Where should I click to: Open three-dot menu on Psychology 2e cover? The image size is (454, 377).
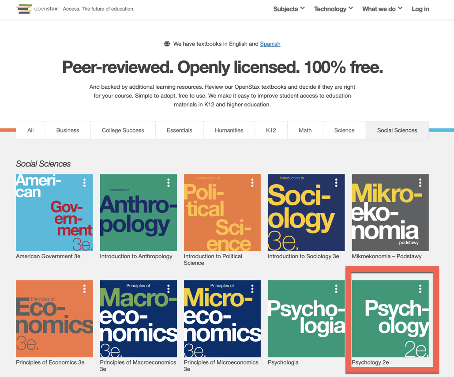[420, 288]
